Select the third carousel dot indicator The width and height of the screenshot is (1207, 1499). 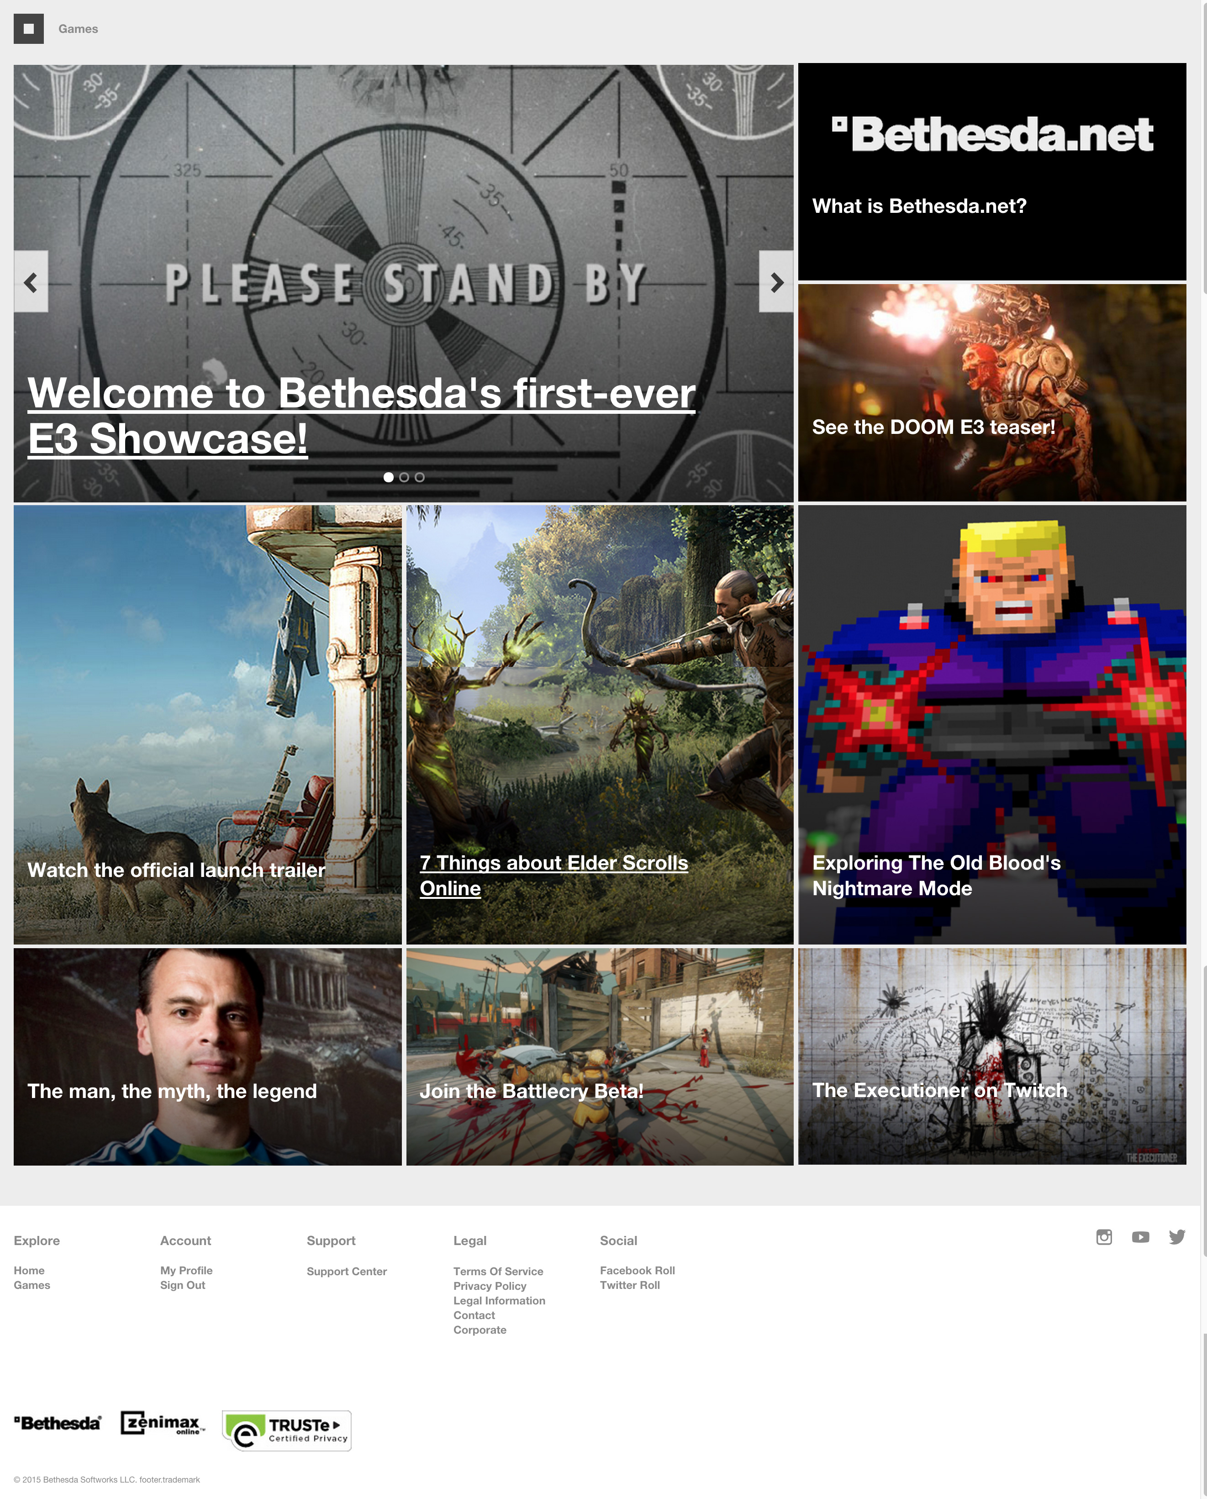click(x=419, y=477)
